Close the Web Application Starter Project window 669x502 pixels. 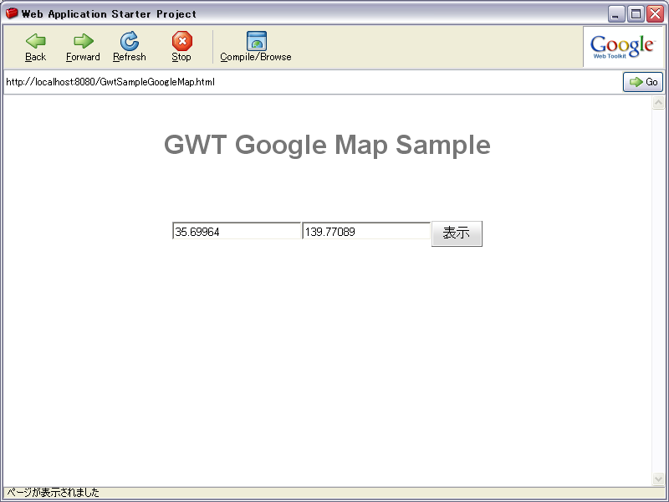[x=655, y=14]
